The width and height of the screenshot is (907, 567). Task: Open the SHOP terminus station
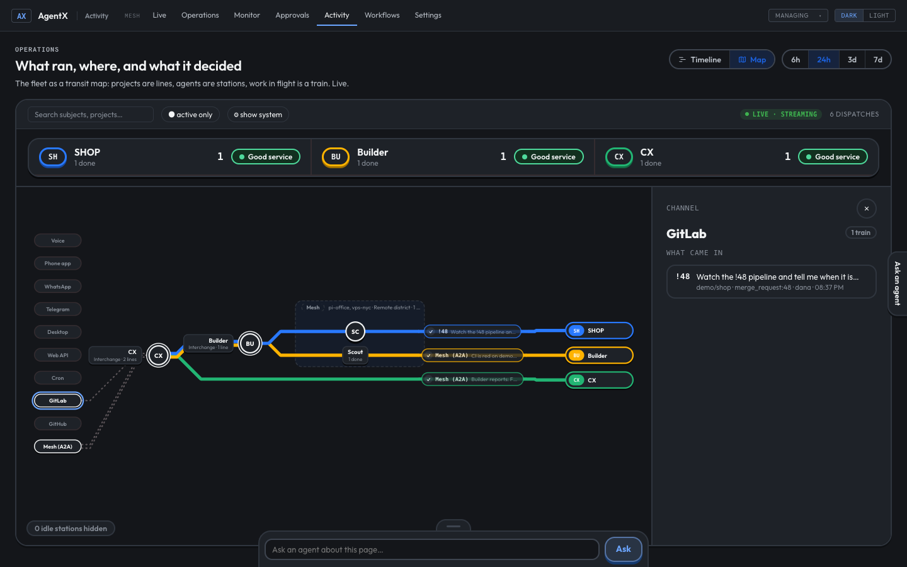(599, 331)
